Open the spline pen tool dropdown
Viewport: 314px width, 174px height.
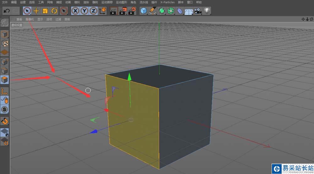pos(153,11)
